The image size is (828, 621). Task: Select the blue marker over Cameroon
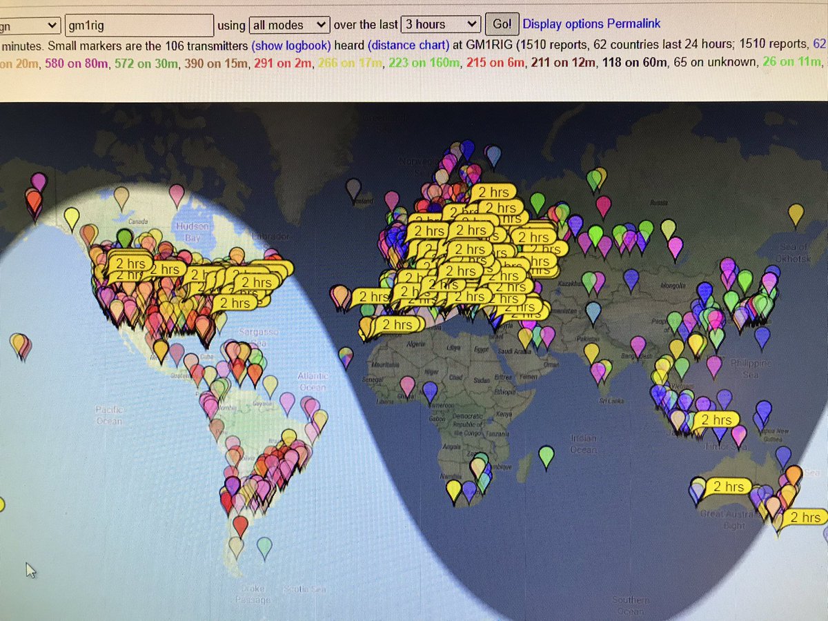point(430,393)
